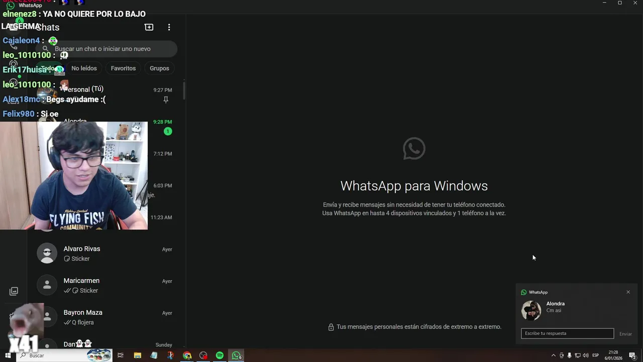Start a new chat with the compose icon
The height and width of the screenshot is (362, 643).
[149, 27]
